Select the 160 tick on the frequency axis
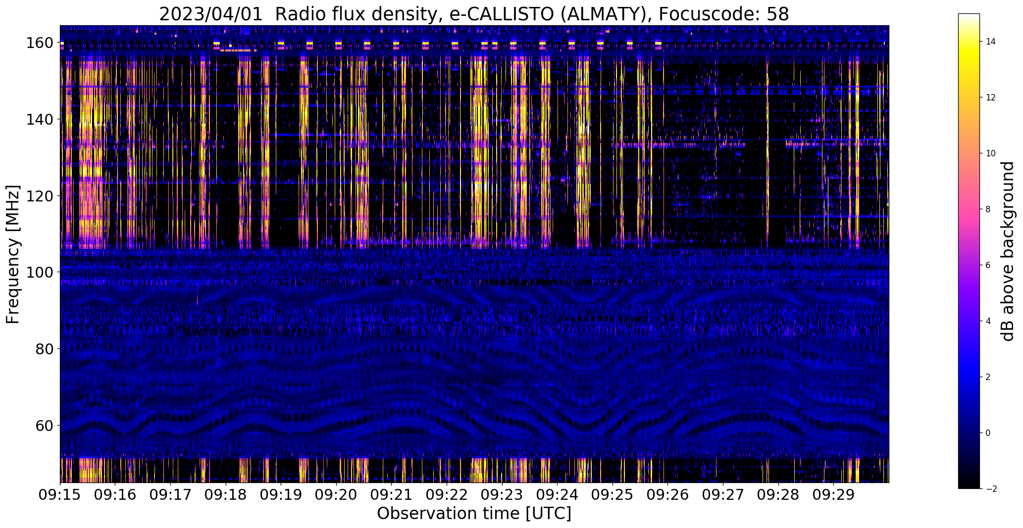The width and height of the screenshot is (1023, 528). tap(40, 43)
